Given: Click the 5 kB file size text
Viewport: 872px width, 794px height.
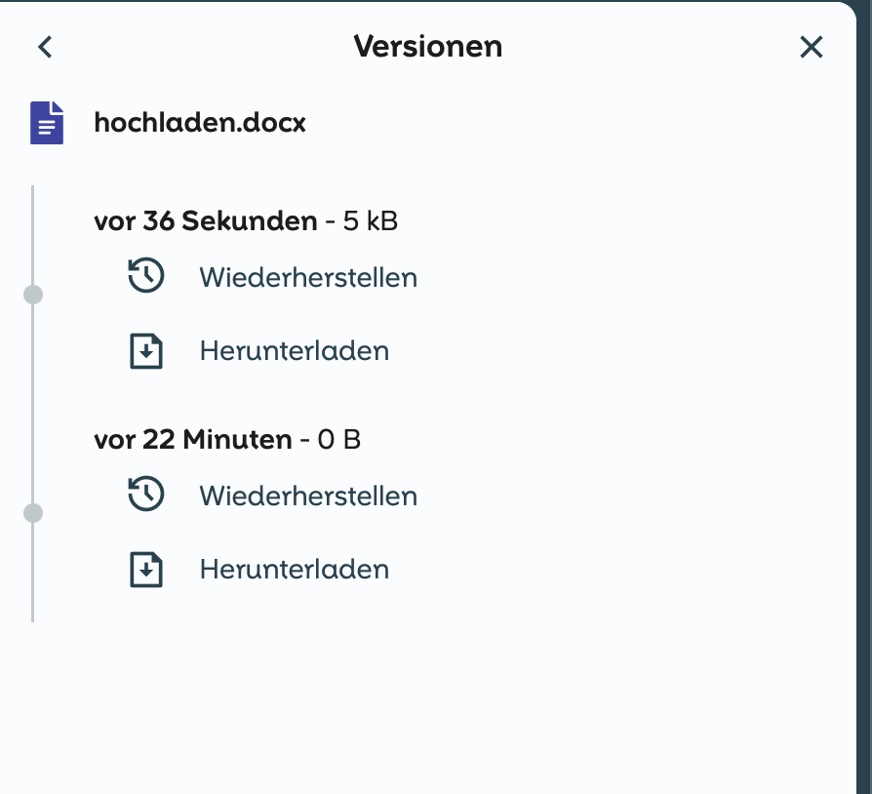Looking at the screenshot, I should tap(371, 221).
